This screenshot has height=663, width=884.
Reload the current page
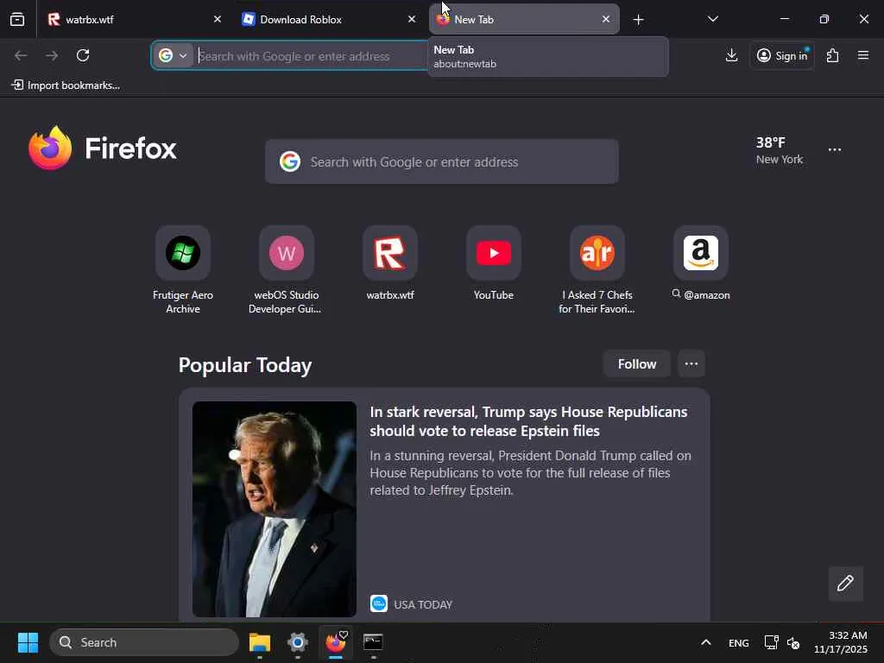pyautogui.click(x=83, y=55)
